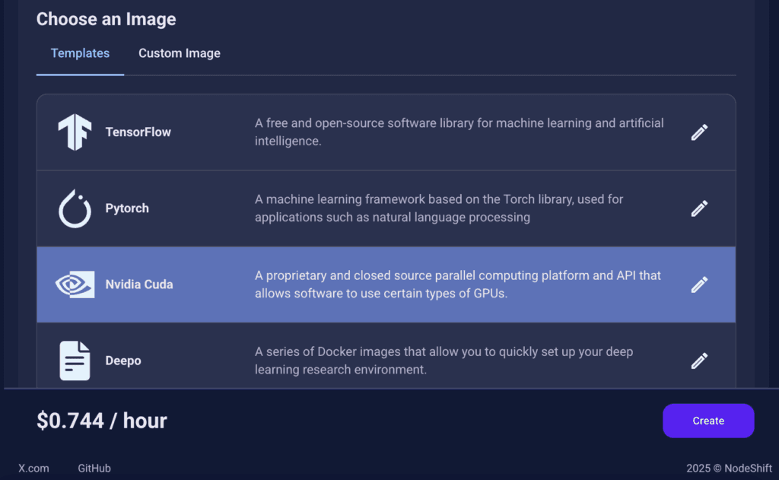Edit the Deepo template with pencil icon
This screenshot has width=779, height=480.
700,361
